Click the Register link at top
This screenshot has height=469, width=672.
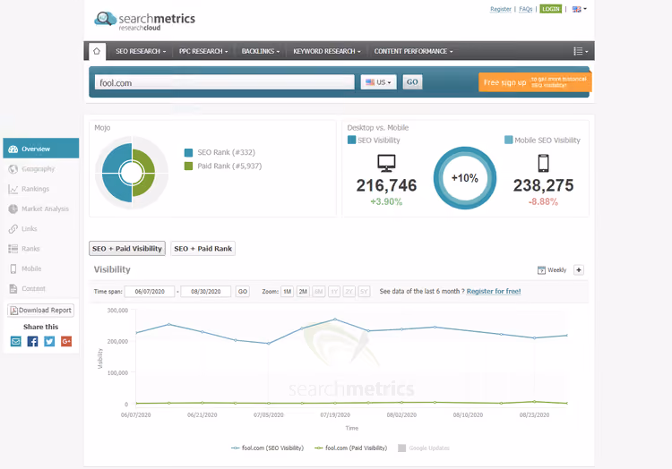501,9
